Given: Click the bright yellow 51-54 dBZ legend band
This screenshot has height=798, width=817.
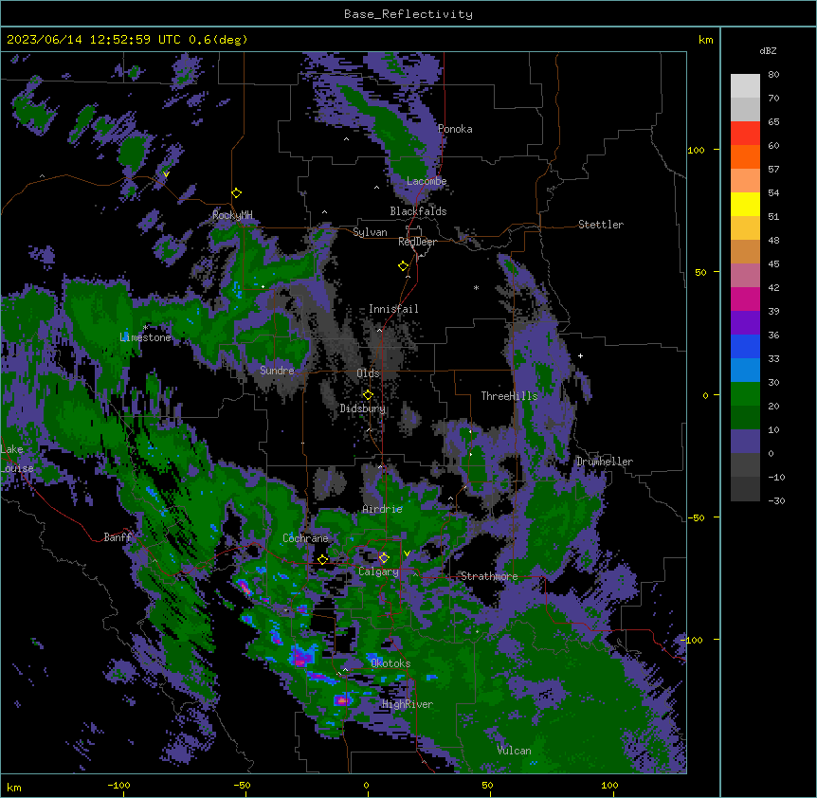Looking at the screenshot, I should click(x=745, y=204).
